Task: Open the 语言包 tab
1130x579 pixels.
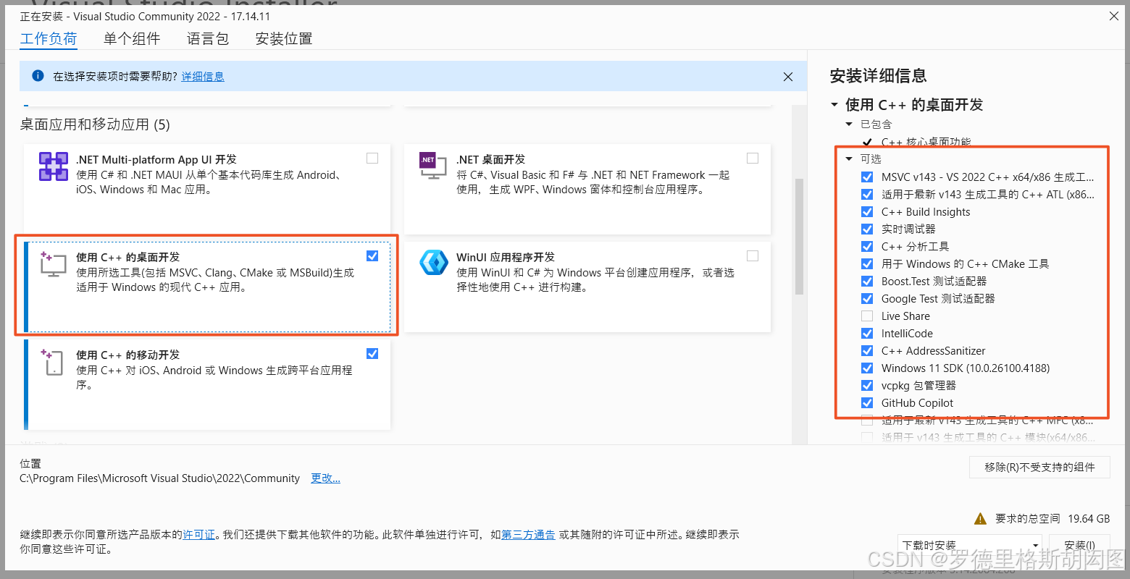Action: pos(207,38)
